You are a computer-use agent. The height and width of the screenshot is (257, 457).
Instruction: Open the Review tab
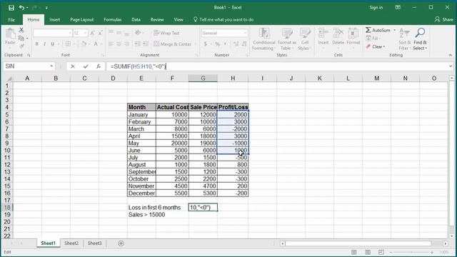[157, 20]
